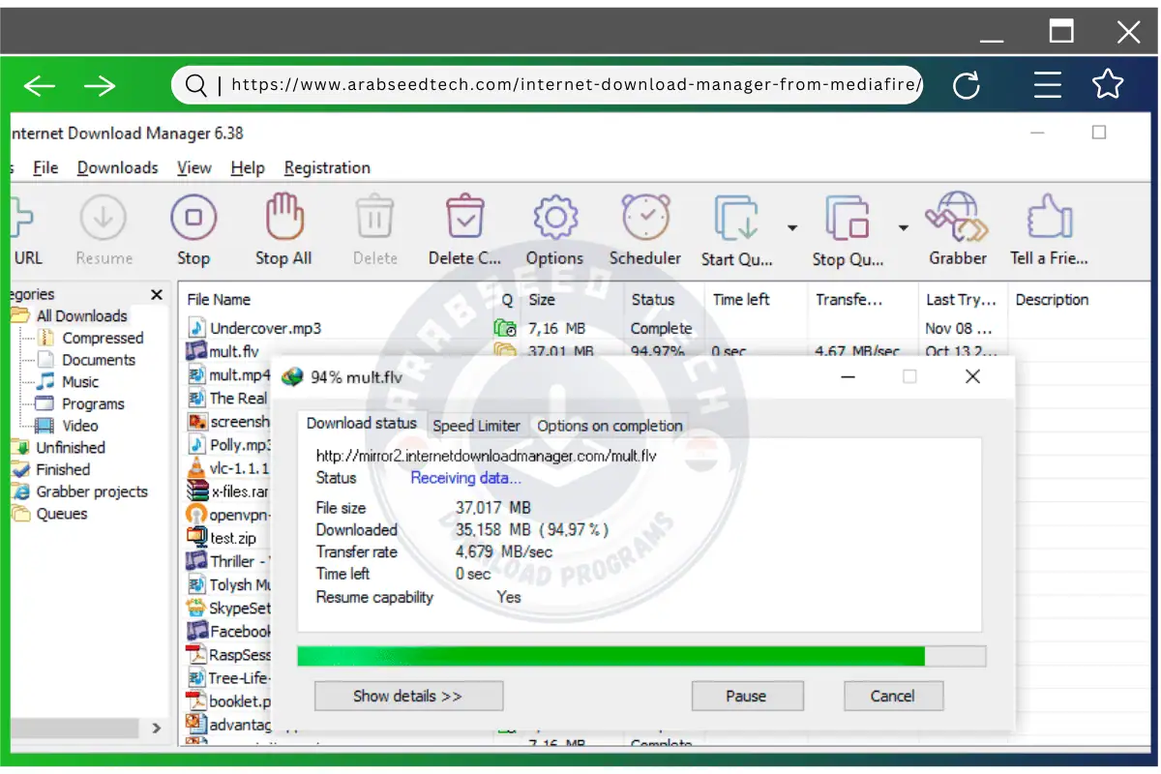Viewport: 1161px width, 774px height.
Task: Reload page with browser refresh icon
Action: [967, 86]
